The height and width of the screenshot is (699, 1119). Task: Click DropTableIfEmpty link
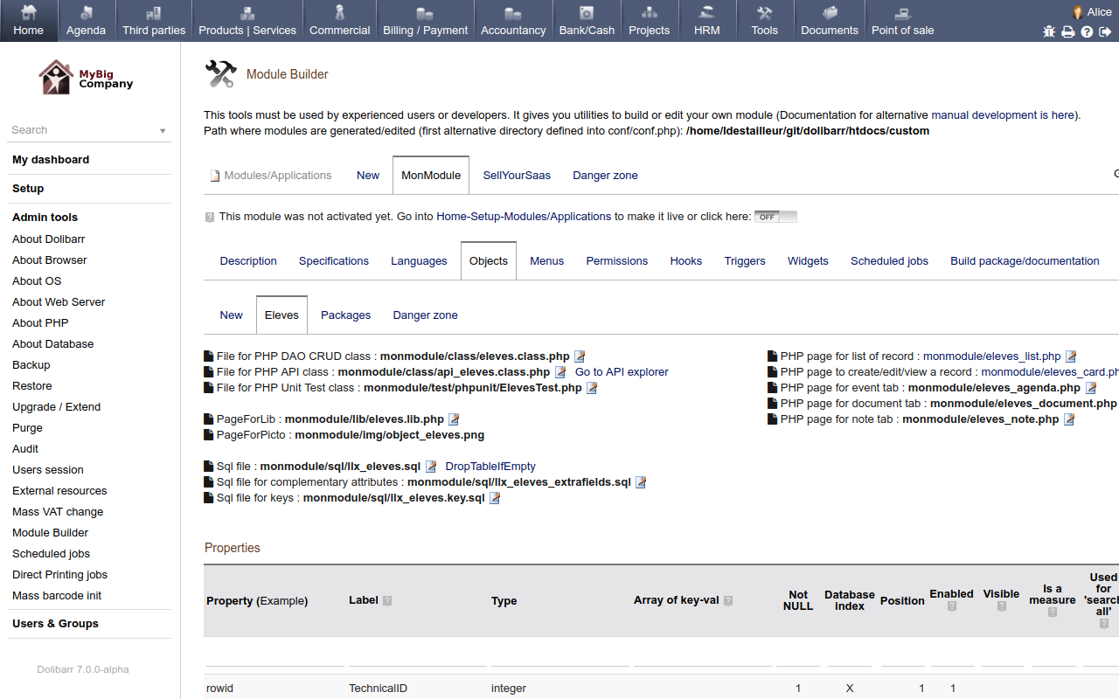(x=490, y=467)
